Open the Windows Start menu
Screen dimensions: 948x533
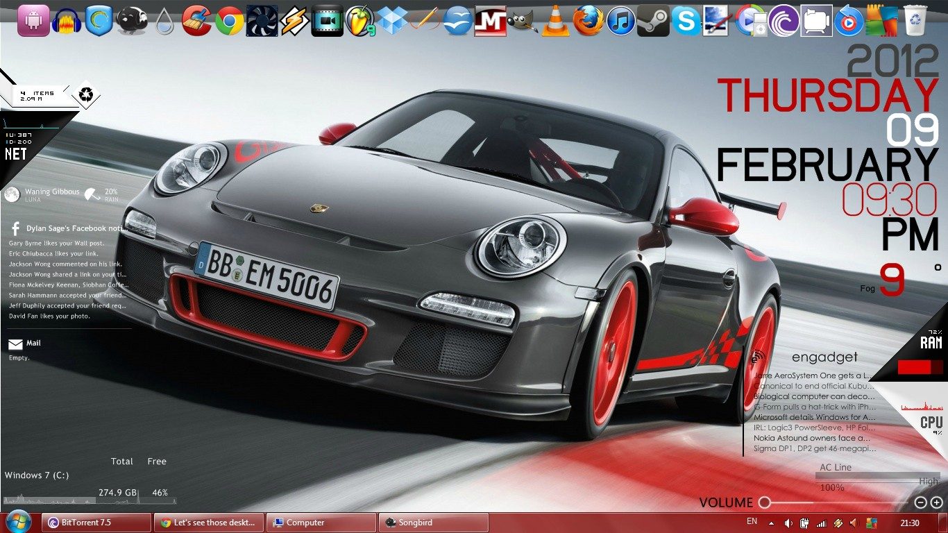(x=19, y=522)
